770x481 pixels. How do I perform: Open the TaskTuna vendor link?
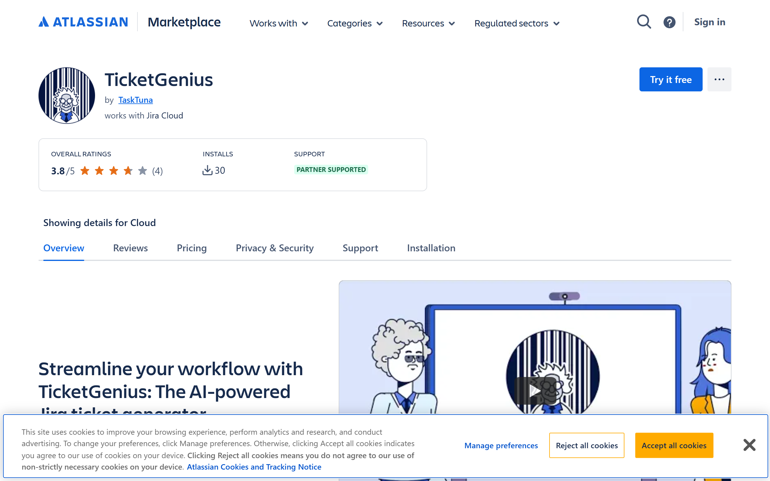pyautogui.click(x=136, y=100)
